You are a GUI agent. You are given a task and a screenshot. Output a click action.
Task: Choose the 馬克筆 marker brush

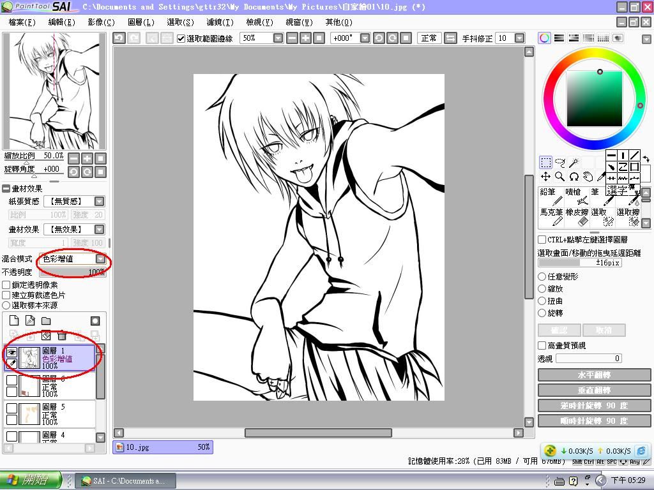coord(551,217)
